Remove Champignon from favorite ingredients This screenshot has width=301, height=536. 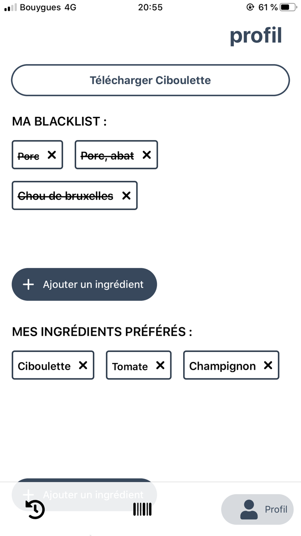[269, 365]
